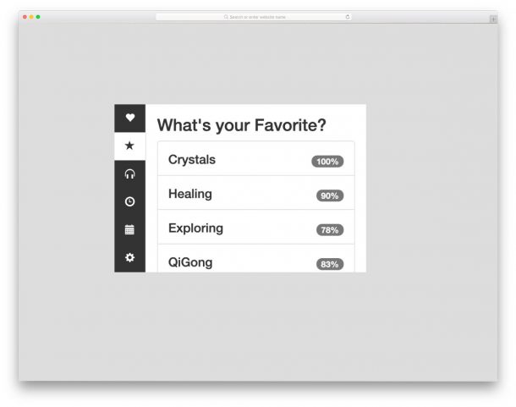Open the clock history tab
516x407 pixels.
(129, 201)
